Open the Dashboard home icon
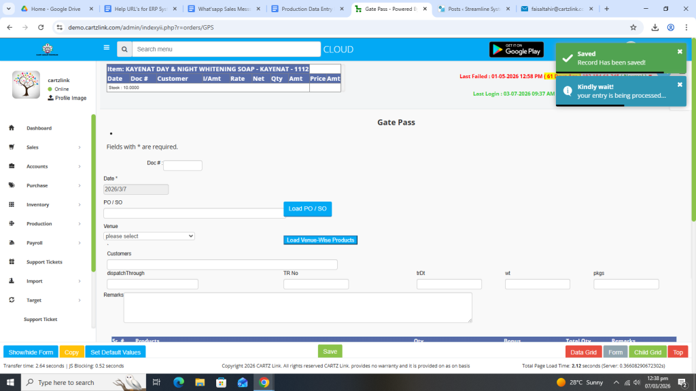Screen dimensions: 696x391 (x=12, y=128)
